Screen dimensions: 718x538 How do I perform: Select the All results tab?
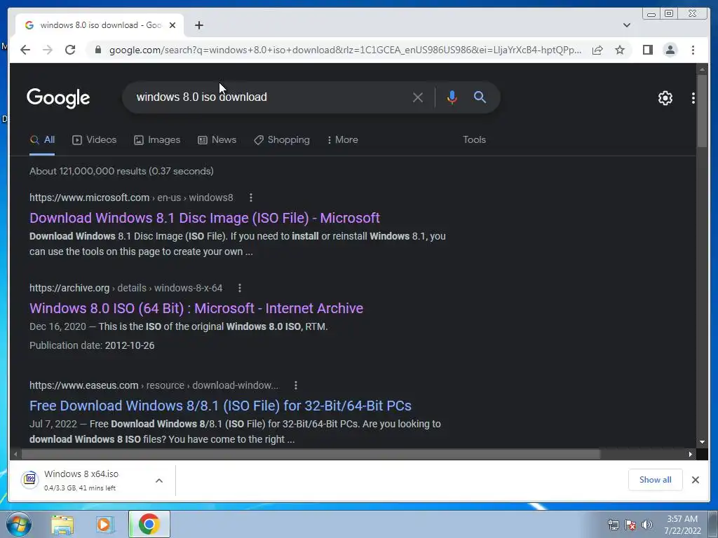[x=42, y=140]
